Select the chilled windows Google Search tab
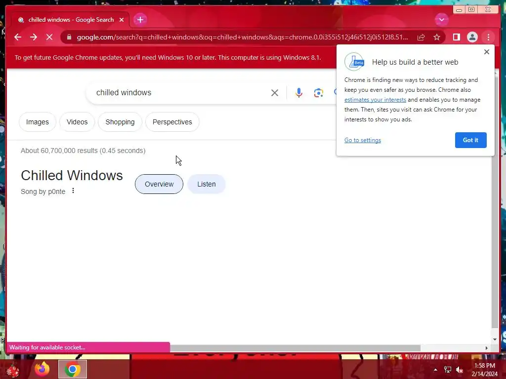506x379 pixels. point(71,20)
